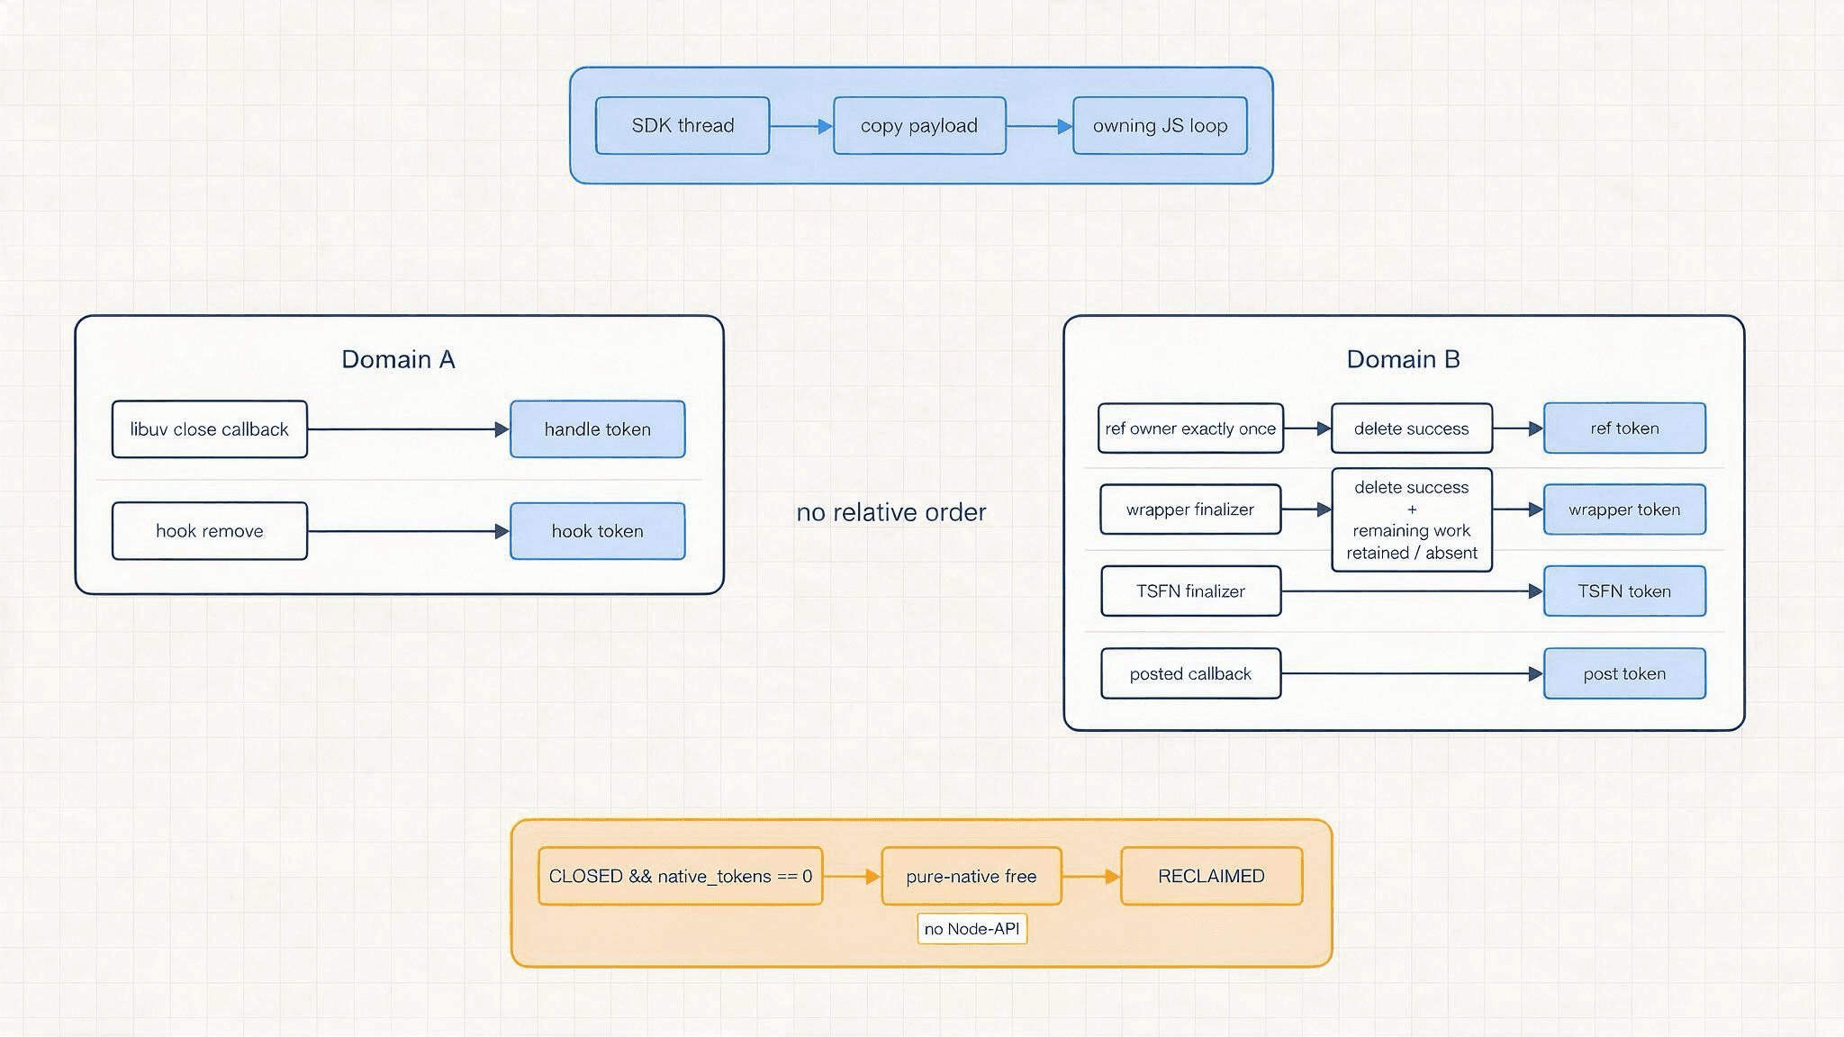Select the no relative order label
The image size is (1844, 1037).
click(891, 512)
